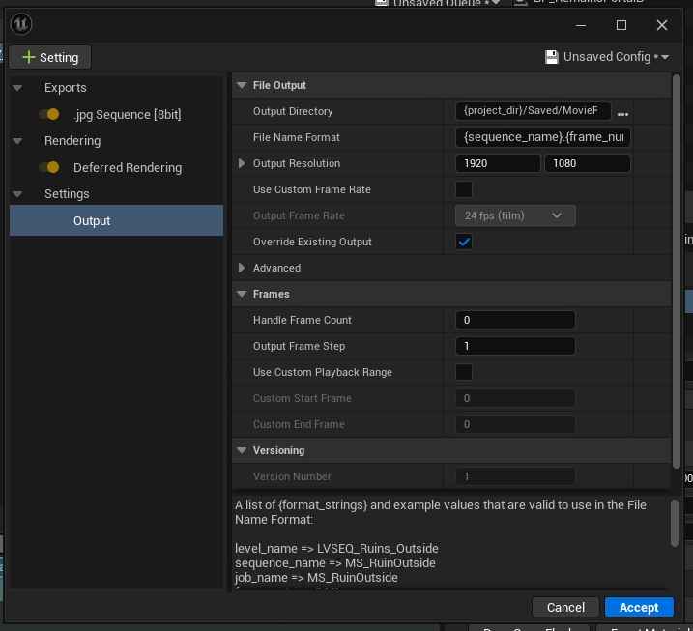
Task: Click 'level_name => LVSEQ_Ruins_Outside' help text
Action: coord(336,548)
